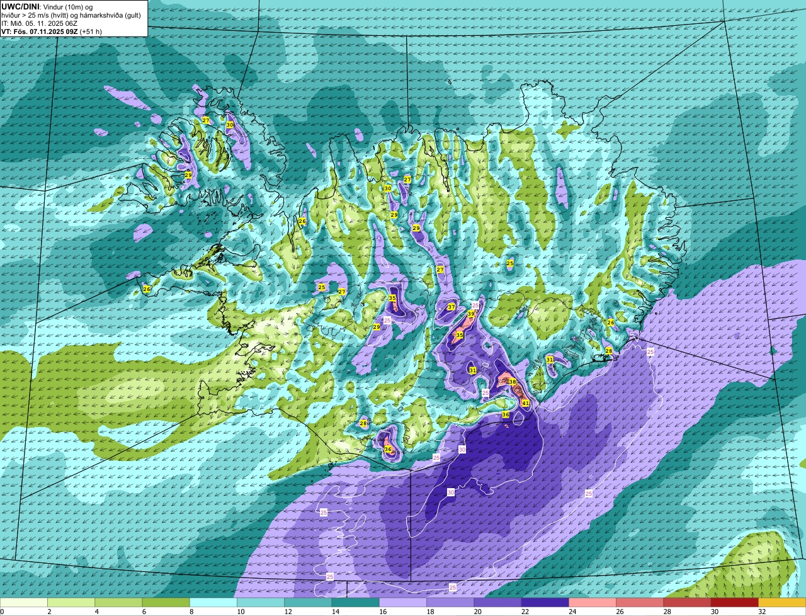Select the 20–22 m/s violet legend swatch
The width and height of the screenshot is (806, 616).
click(x=498, y=603)
